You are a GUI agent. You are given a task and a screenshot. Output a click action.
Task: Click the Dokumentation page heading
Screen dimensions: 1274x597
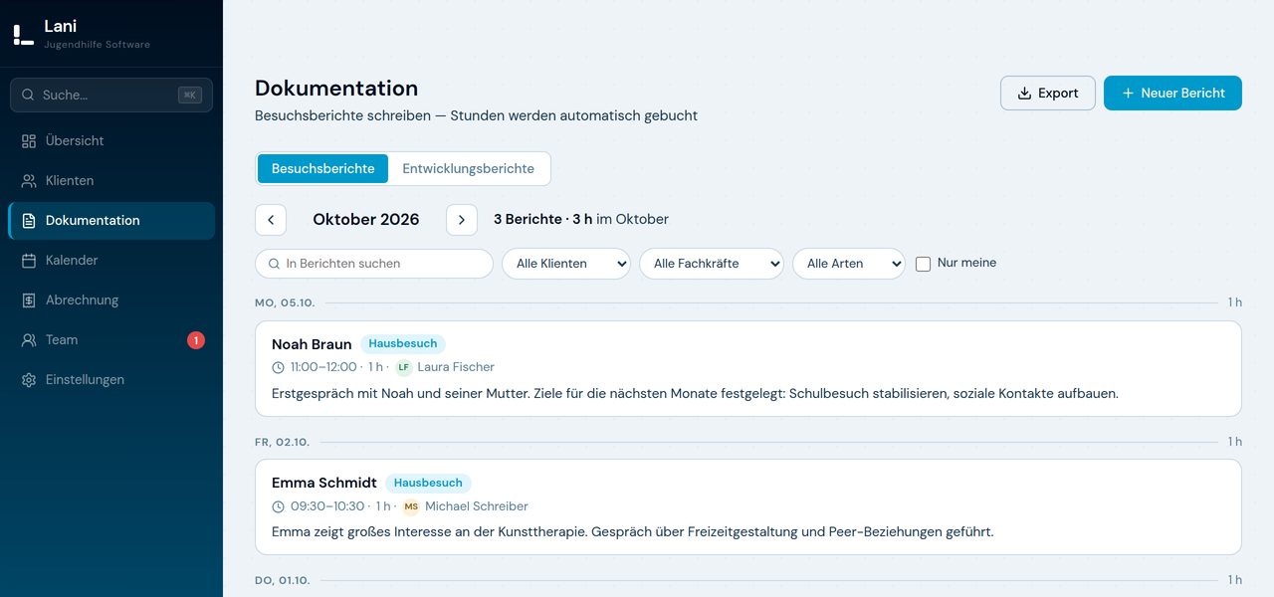[x=336, y=89]
